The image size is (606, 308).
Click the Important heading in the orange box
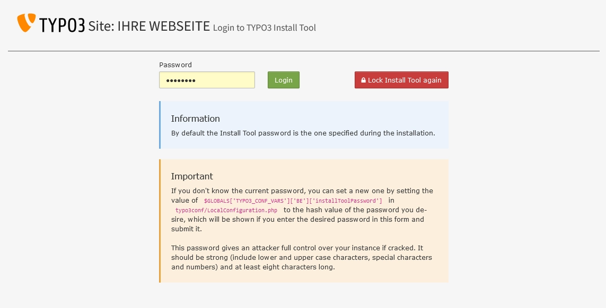click(x=192, y=176)
